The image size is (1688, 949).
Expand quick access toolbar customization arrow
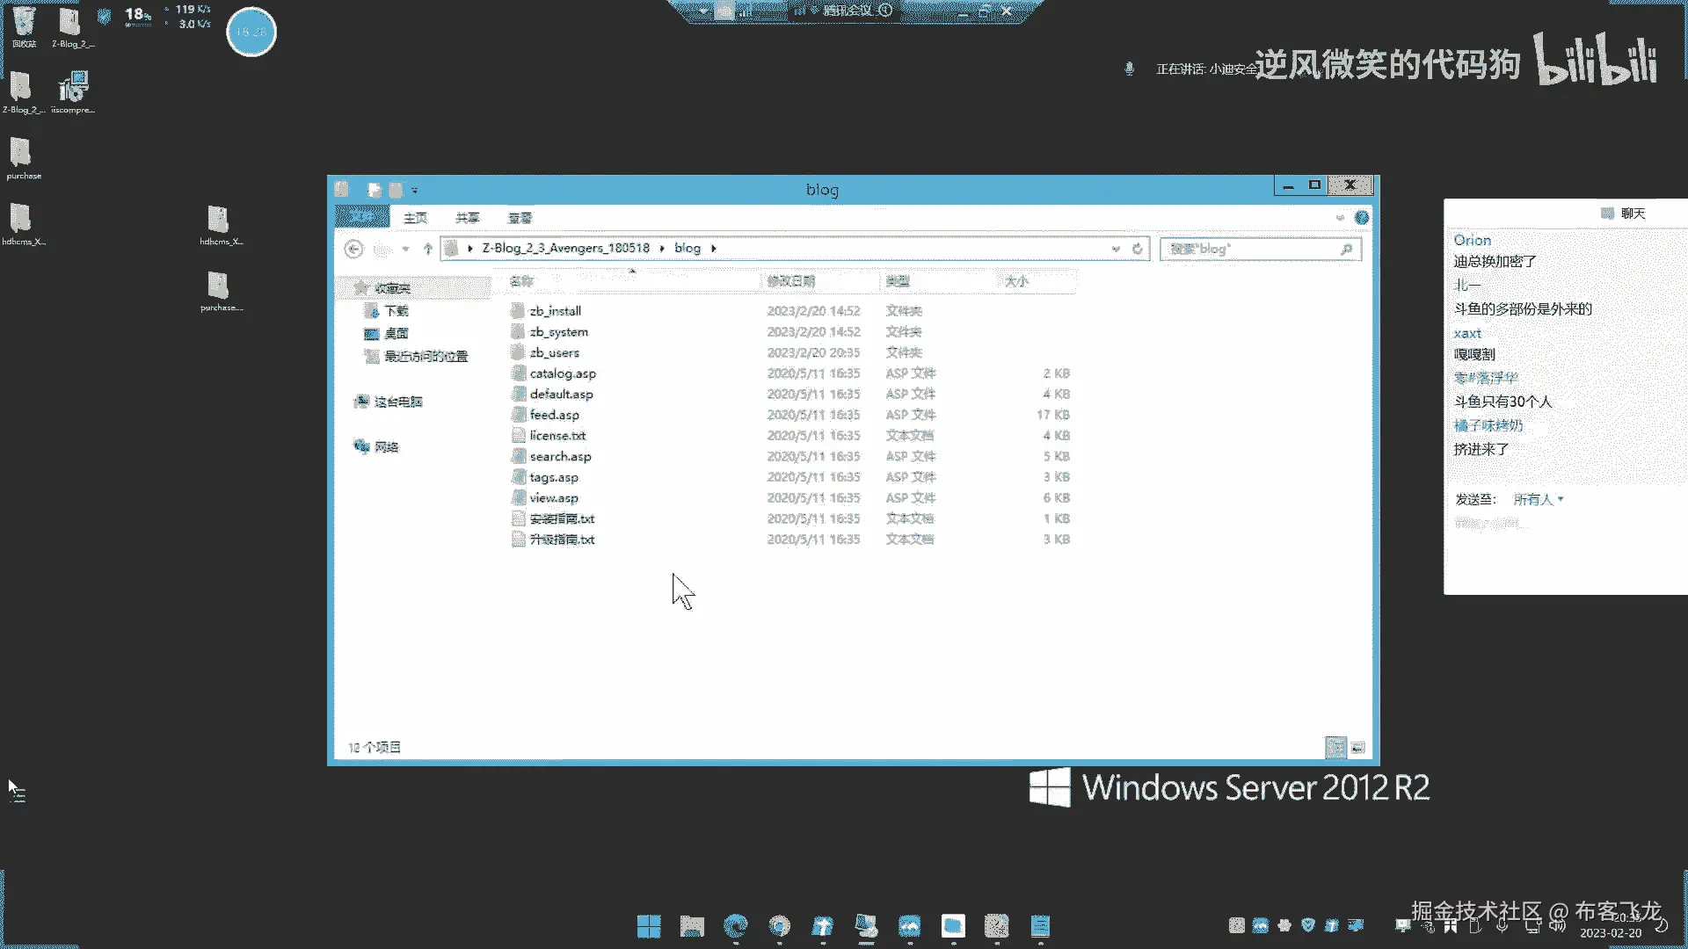(415, 190)
